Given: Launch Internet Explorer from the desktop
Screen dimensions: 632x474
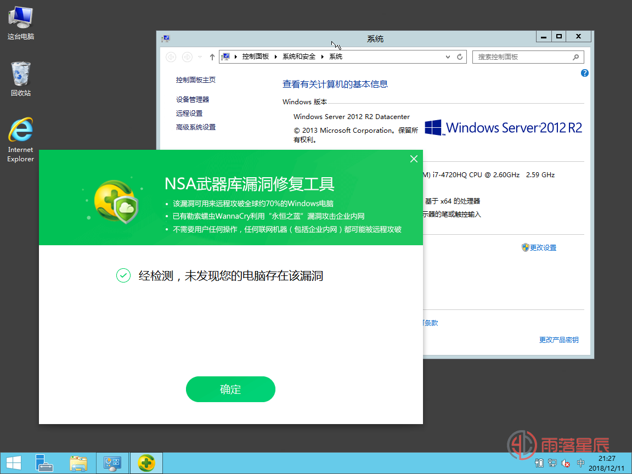Looking at the screenshot, I should (20, 140).
